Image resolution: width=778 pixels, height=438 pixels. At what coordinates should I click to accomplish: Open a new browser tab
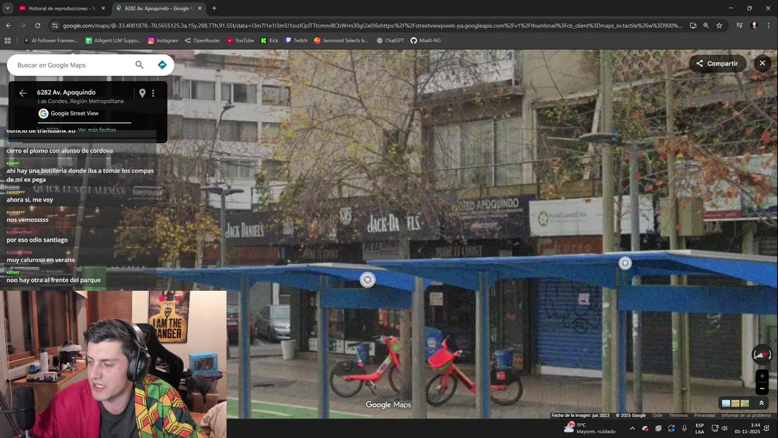pos(214,9)
